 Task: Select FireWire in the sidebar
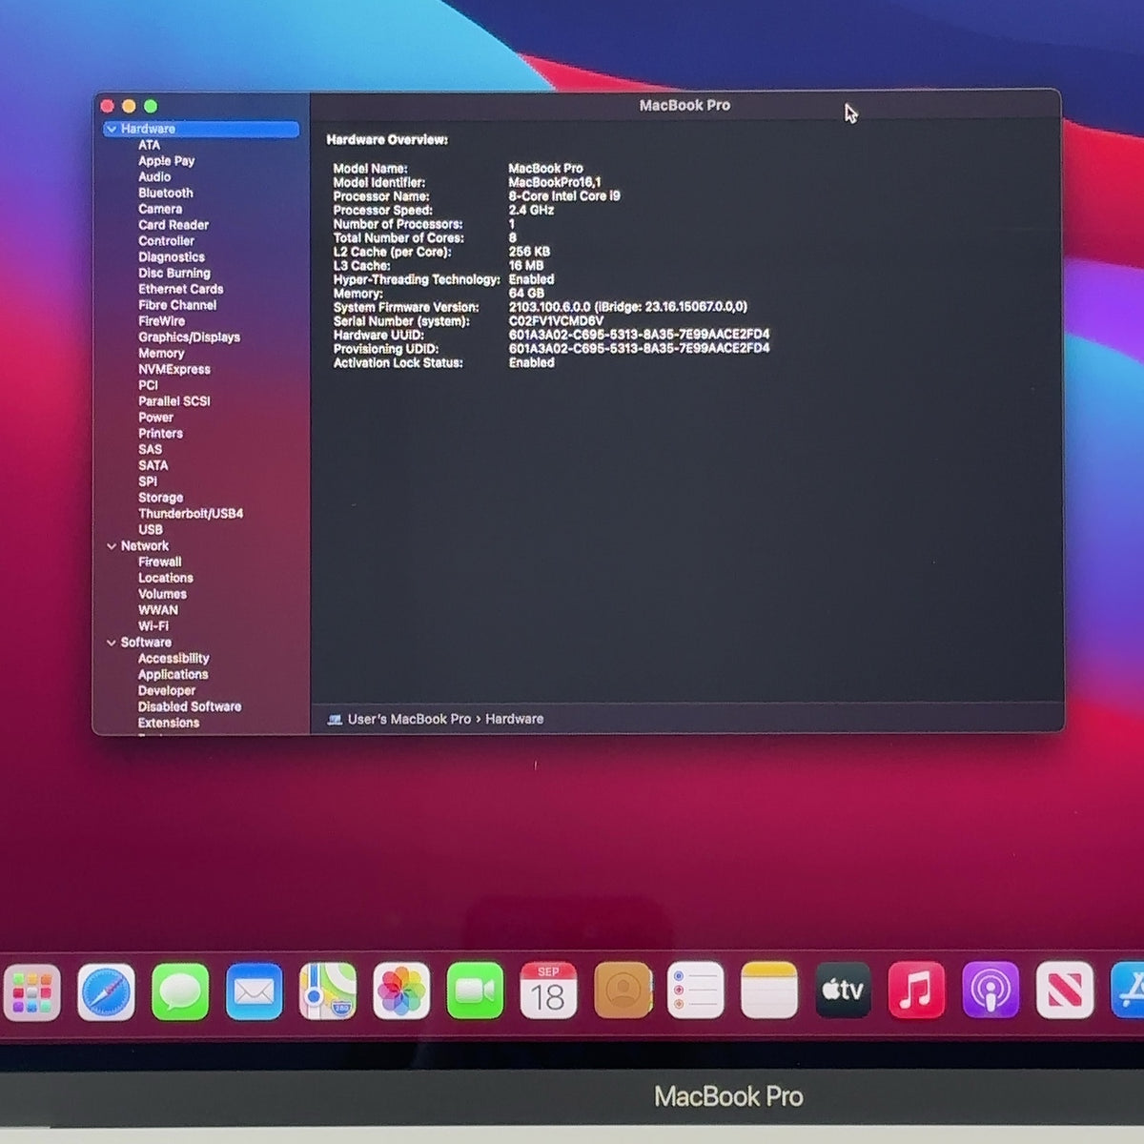(161, 321)
